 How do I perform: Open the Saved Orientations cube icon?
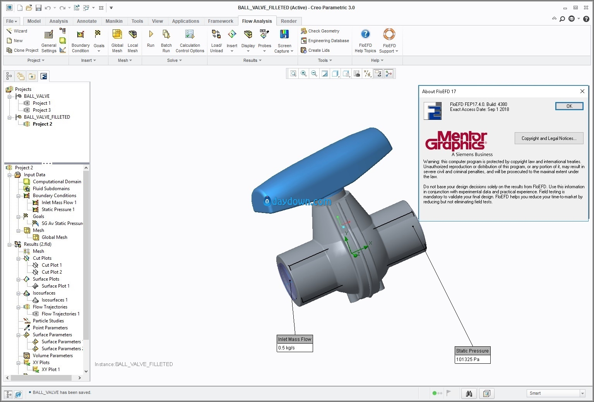tap(346, 73)
